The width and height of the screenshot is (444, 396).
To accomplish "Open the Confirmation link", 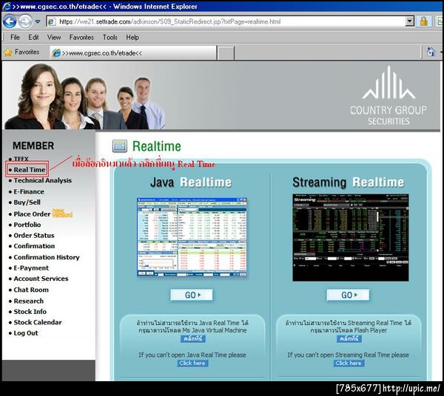I will click(x=34, y=246).
